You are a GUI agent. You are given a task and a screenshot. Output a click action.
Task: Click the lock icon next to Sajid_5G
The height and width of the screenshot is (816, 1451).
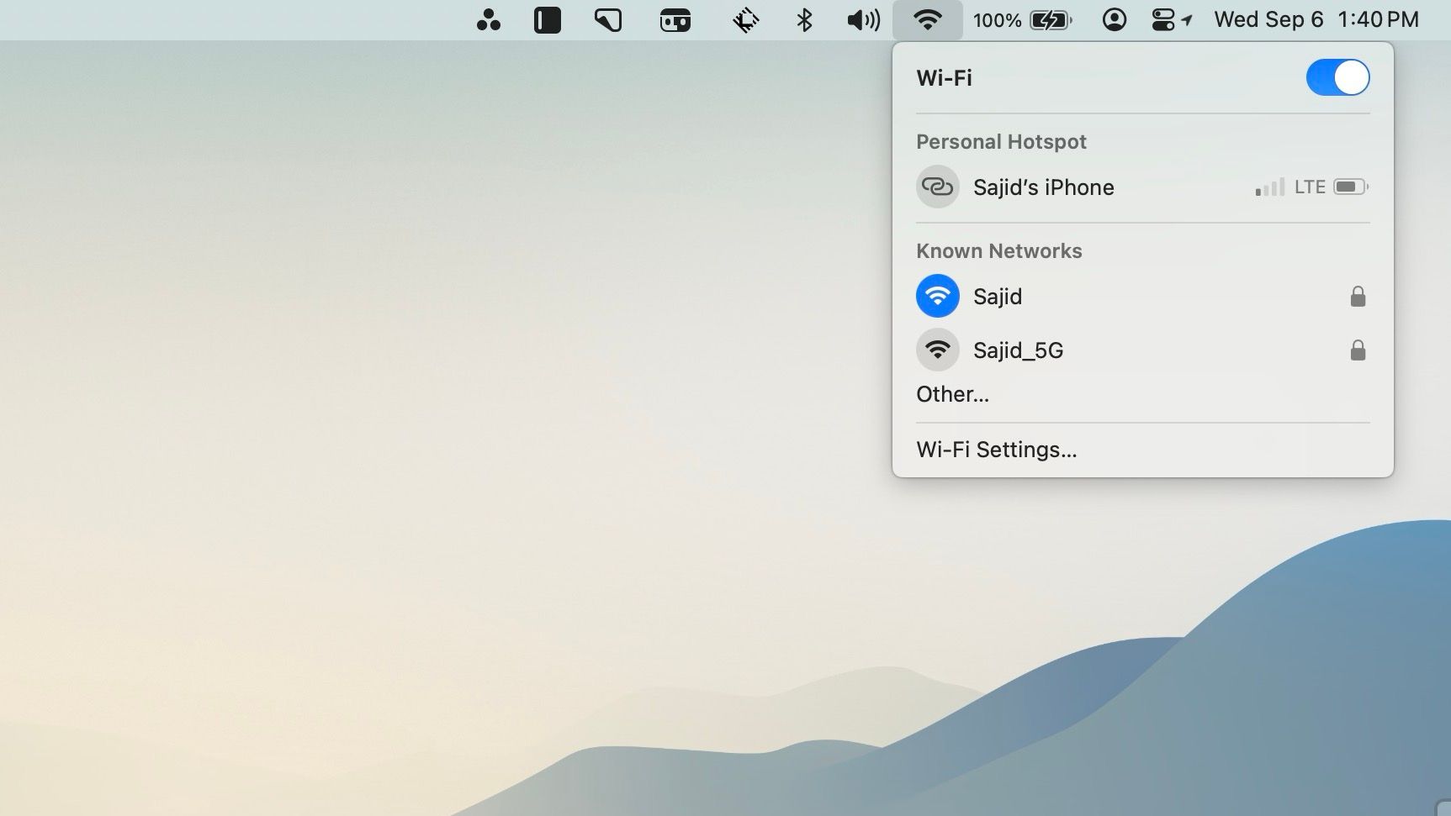[1358, 350]
